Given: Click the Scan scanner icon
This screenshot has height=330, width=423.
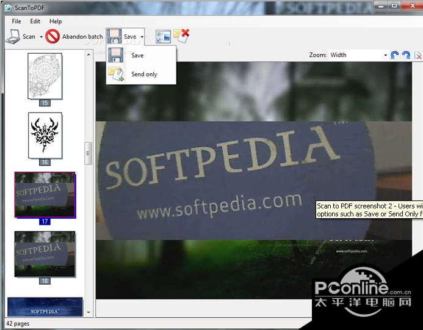Looking at the screenshot, I should pyautogui.click(x=13, y=37).
